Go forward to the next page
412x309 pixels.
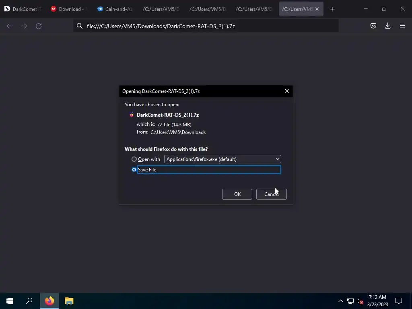tap(24, 26)
